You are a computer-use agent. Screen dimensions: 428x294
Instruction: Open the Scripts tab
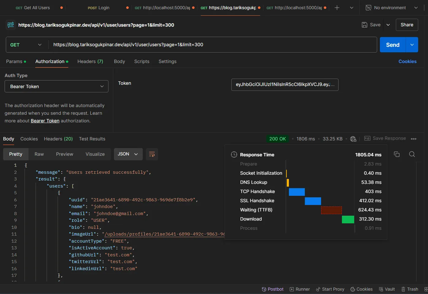(142, 61)
